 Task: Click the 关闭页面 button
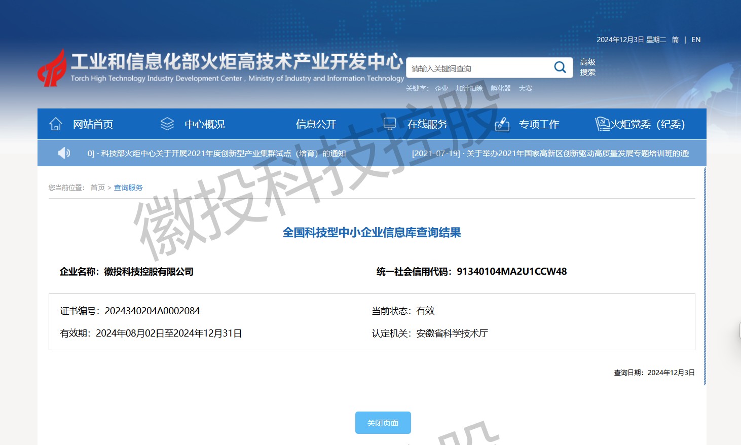coord(383,423)
